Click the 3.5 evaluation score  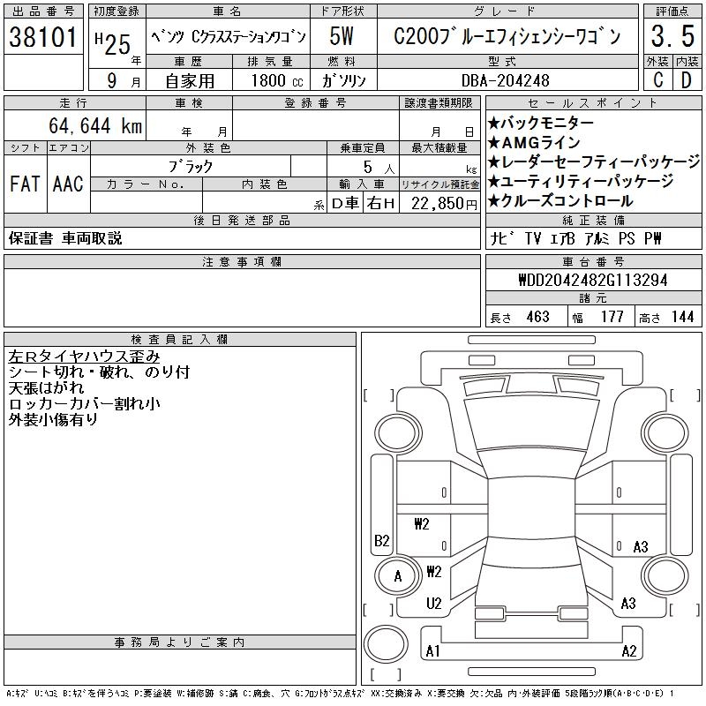tap(670, 37)
